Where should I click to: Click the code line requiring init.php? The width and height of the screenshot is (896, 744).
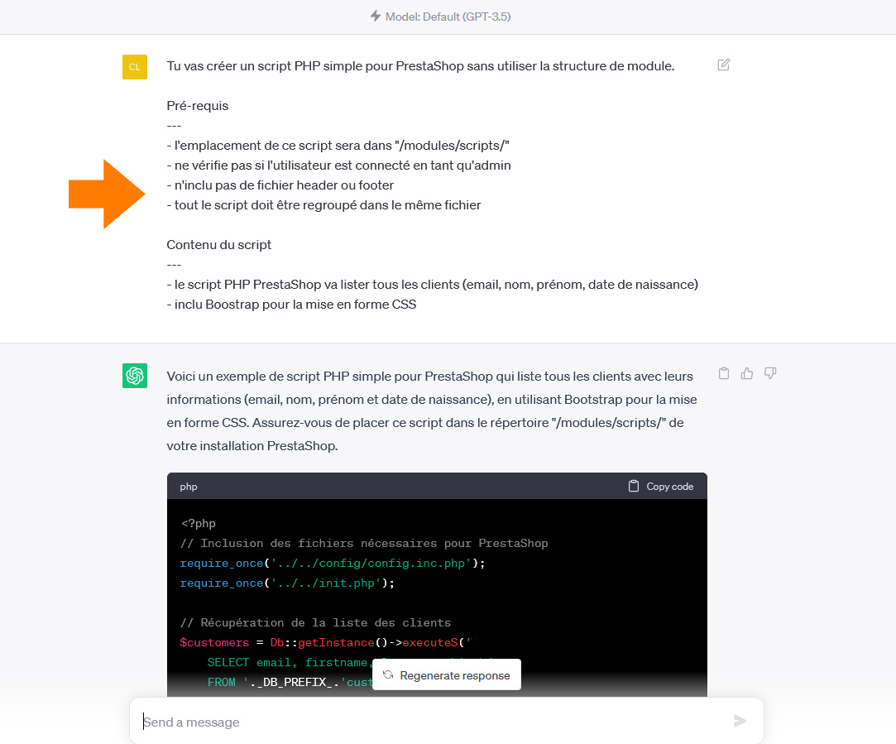click(x=287, y=583)
